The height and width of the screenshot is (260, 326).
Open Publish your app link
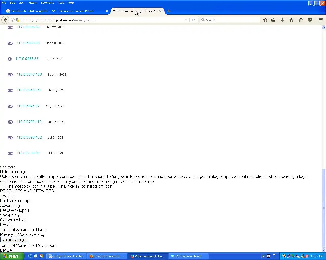tap(15, 201)
